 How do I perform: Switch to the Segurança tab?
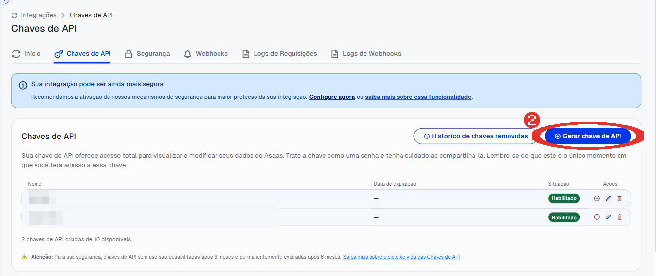point(147,54)
